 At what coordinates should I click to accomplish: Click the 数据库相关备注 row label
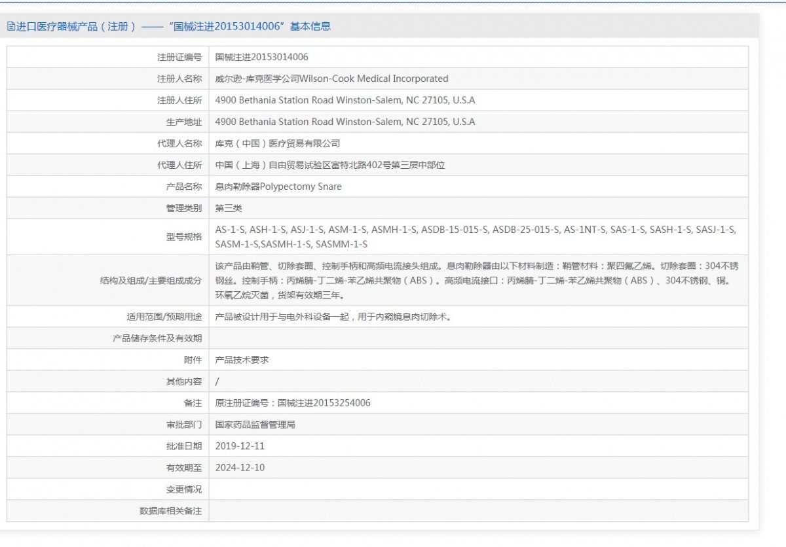click(170, 511)
